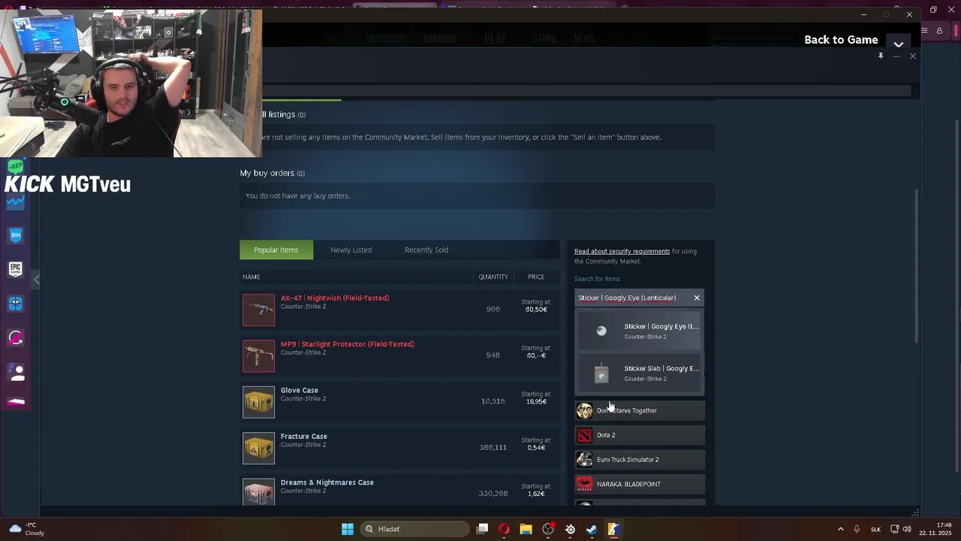Screen dimensions: 961x541
Task: Click the Dota 2 game icon
Action: (584, 435)
